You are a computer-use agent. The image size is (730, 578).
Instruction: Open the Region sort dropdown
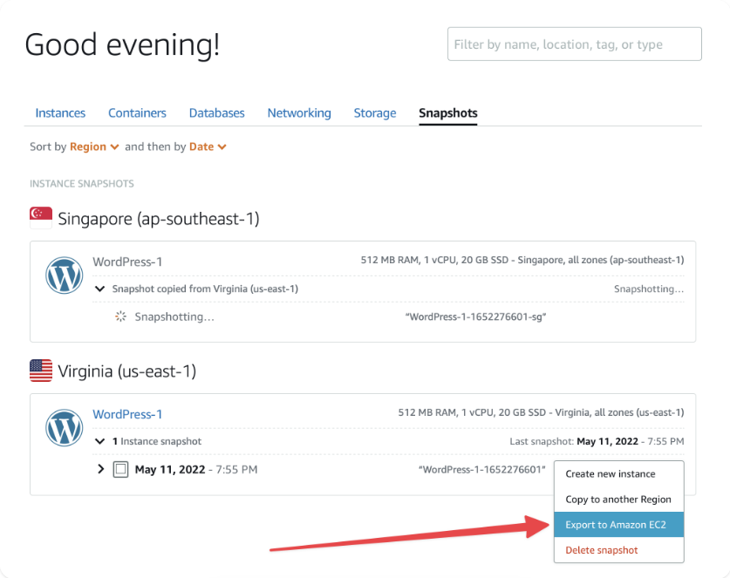tap(94, 146)
